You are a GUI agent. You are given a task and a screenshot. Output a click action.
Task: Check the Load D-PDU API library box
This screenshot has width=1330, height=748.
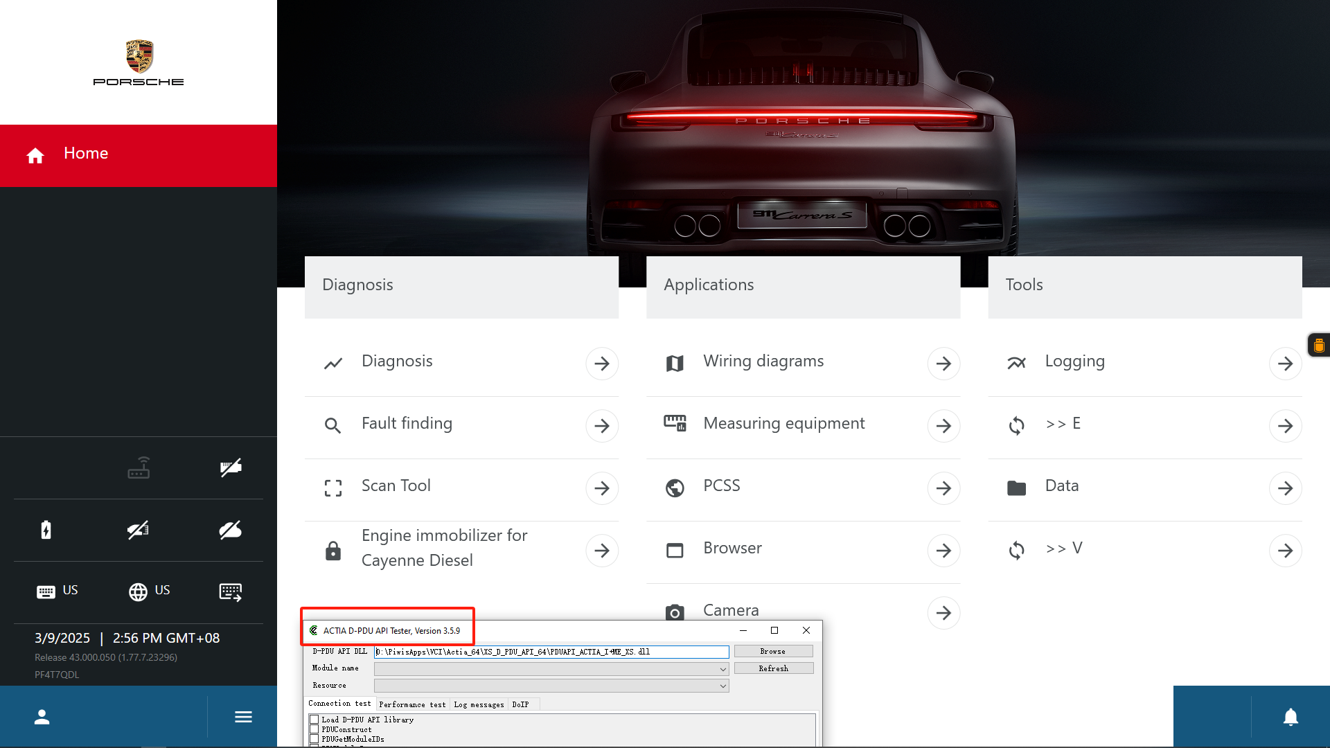click(x=314, y=720)
